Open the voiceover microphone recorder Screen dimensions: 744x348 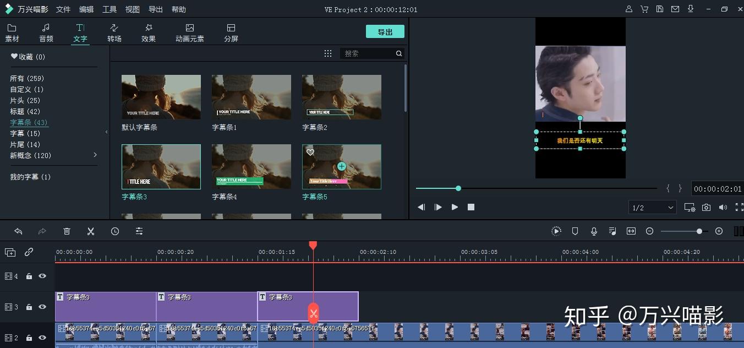594,231
